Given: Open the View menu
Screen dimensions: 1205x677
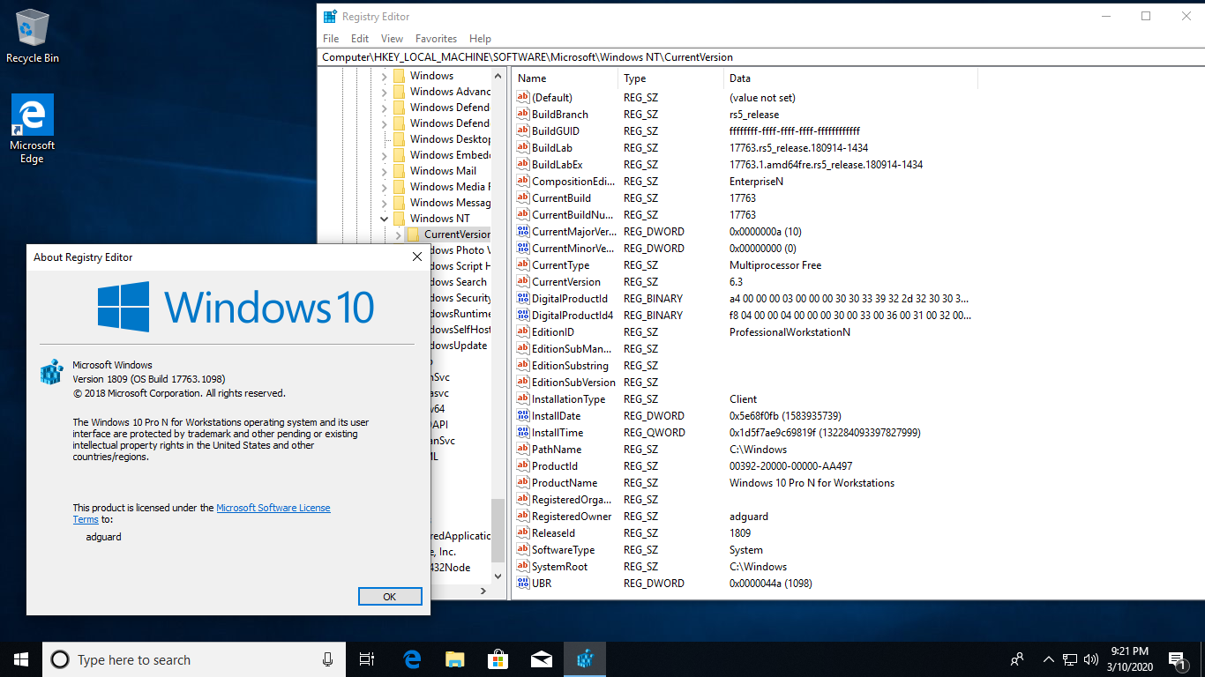Looking at the screenshot, I should pos(393,39).
